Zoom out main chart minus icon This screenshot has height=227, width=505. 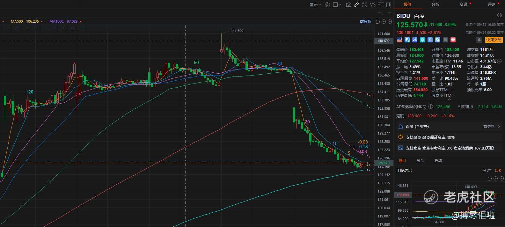click(x=384, y=22)
